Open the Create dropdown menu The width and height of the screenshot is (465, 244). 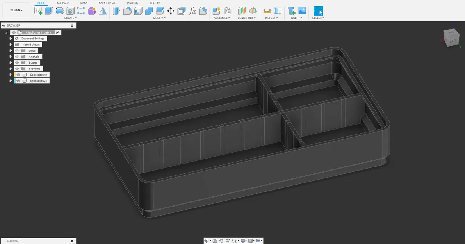tap(70, 18)
